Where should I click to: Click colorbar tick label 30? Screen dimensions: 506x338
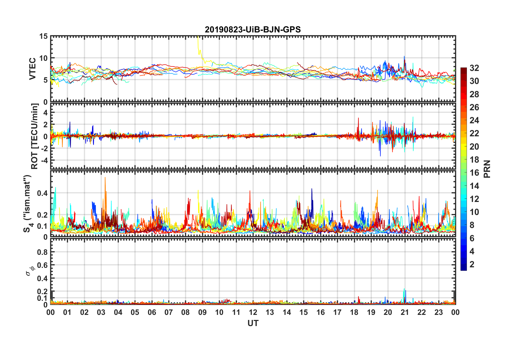pyautogui.click(x=474, y=81)
